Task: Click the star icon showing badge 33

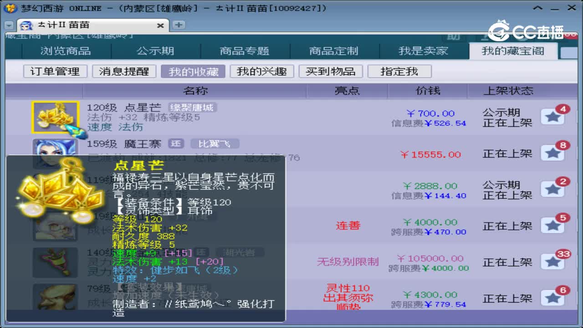Action: (553, 261)
